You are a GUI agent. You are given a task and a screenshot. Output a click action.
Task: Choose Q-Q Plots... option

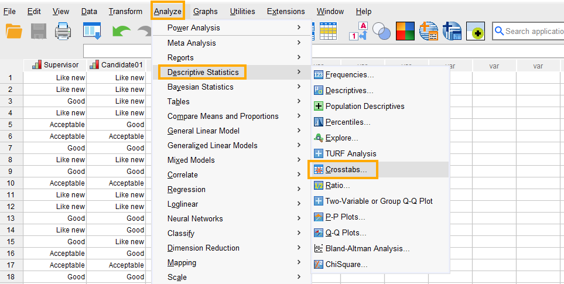380,233
